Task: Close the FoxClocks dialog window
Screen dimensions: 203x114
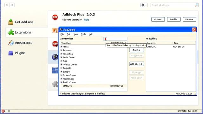Action: tap(194, 29)
